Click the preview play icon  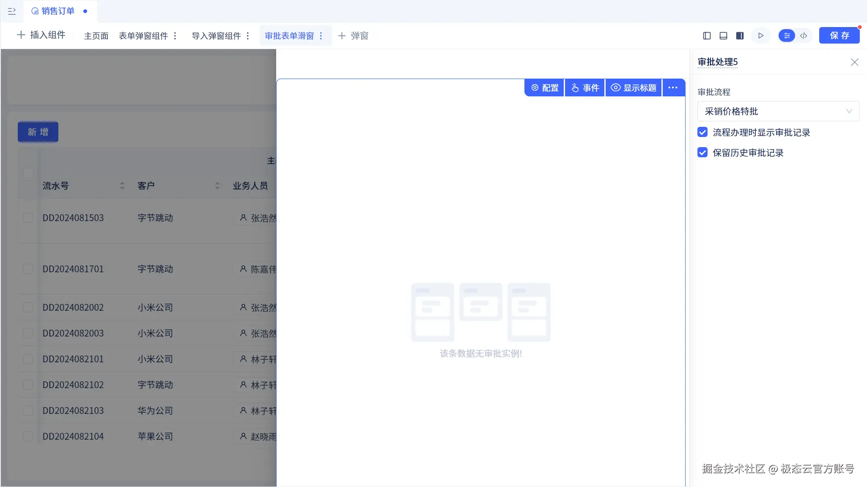[761, 36]
